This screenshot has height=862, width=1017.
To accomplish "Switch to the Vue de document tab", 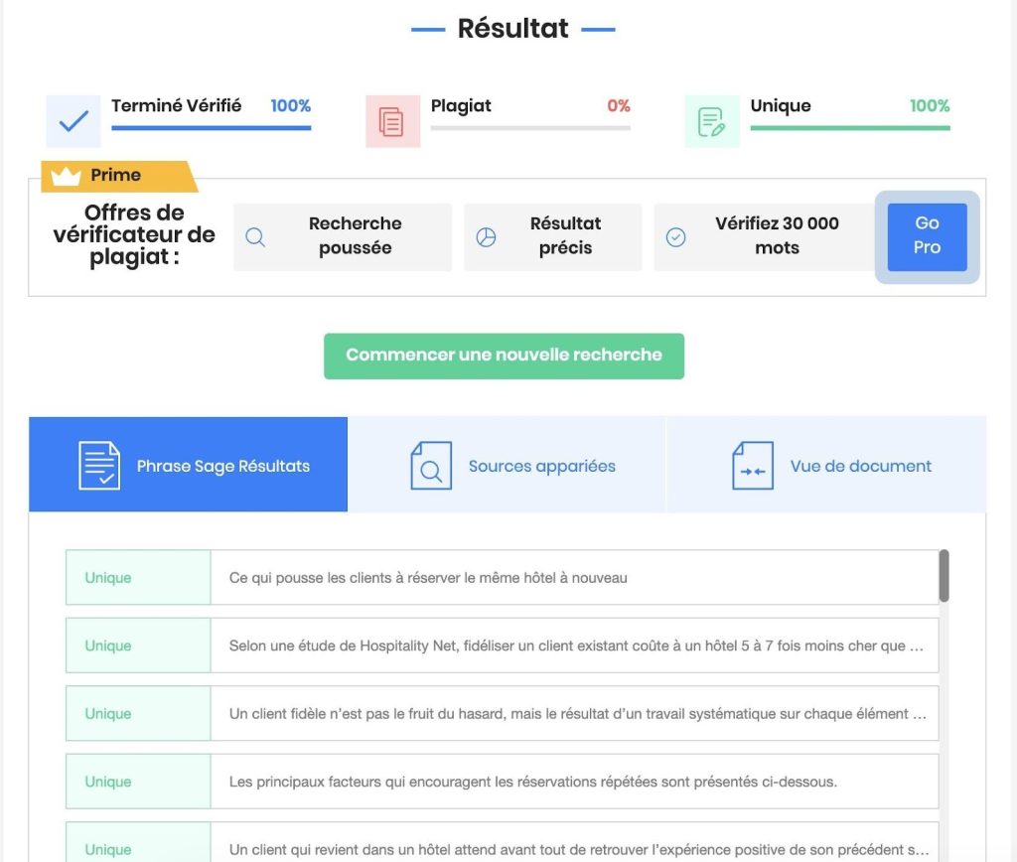I will tap(826, 465).
